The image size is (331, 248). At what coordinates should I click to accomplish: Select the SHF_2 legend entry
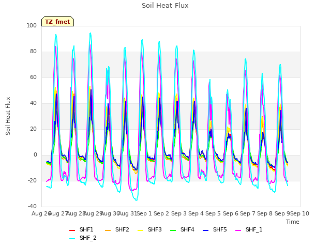tap(83, 238)
